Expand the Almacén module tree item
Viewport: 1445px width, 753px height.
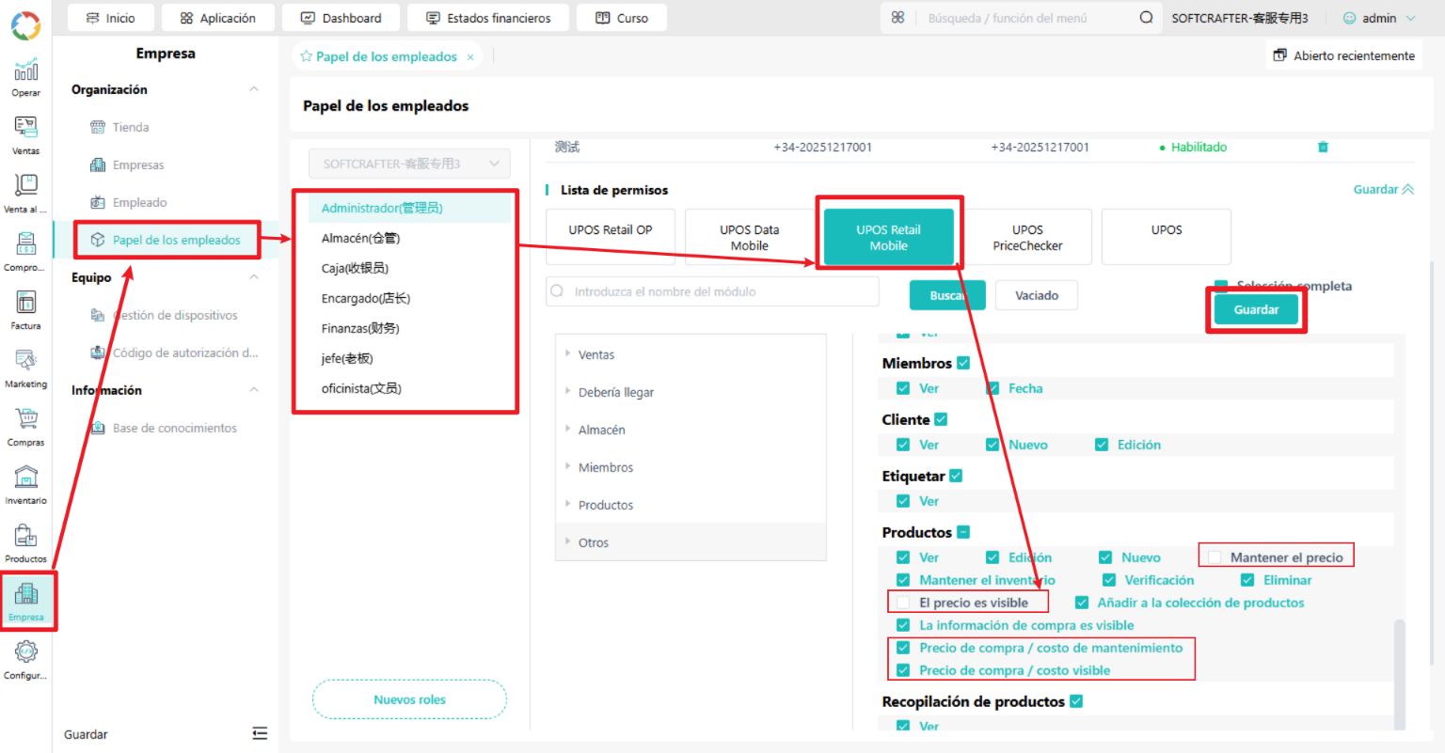(x=602, y=430)
